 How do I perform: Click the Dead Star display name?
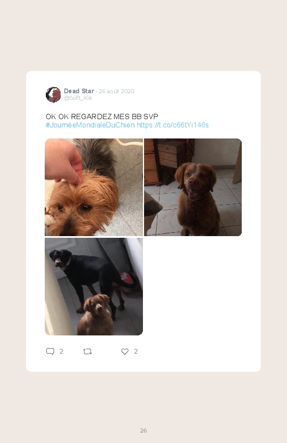tap(79, 91)
